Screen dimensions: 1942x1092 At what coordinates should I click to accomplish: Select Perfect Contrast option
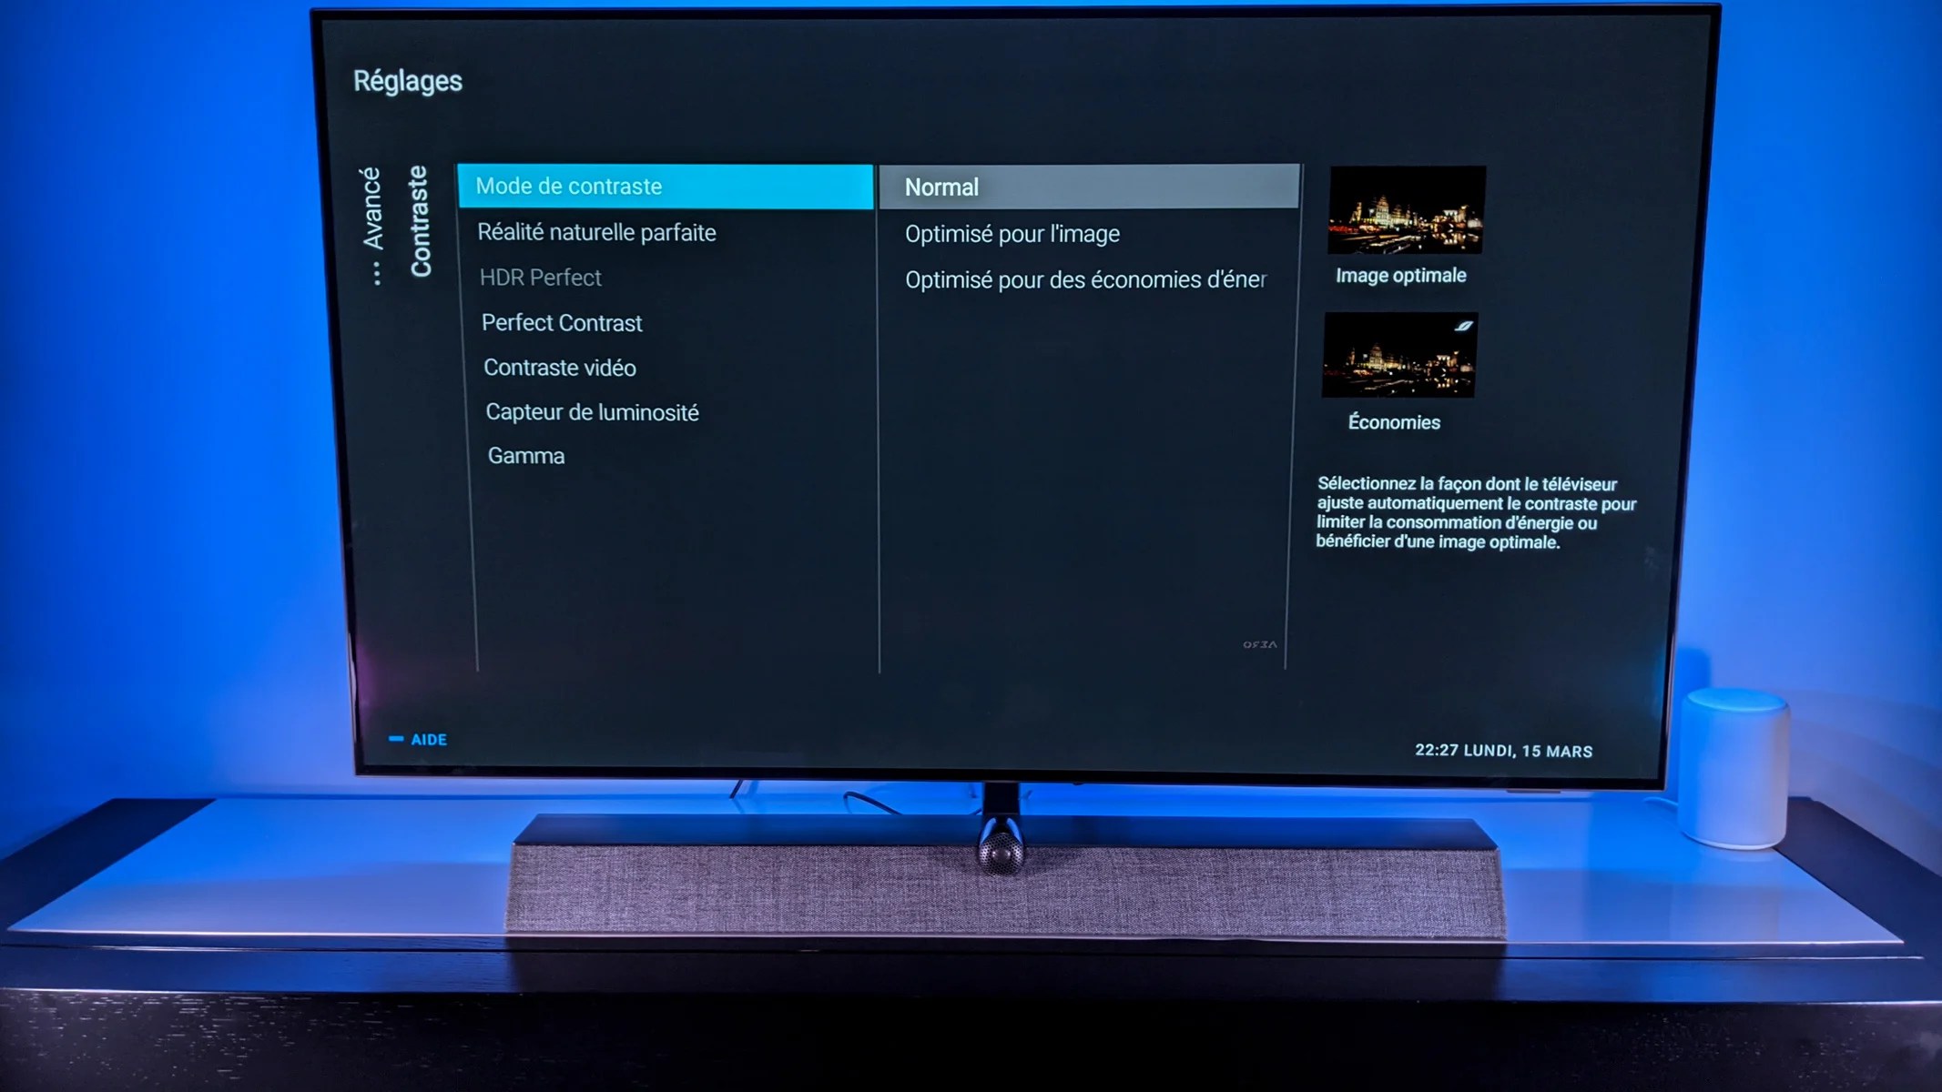(562, 321)
